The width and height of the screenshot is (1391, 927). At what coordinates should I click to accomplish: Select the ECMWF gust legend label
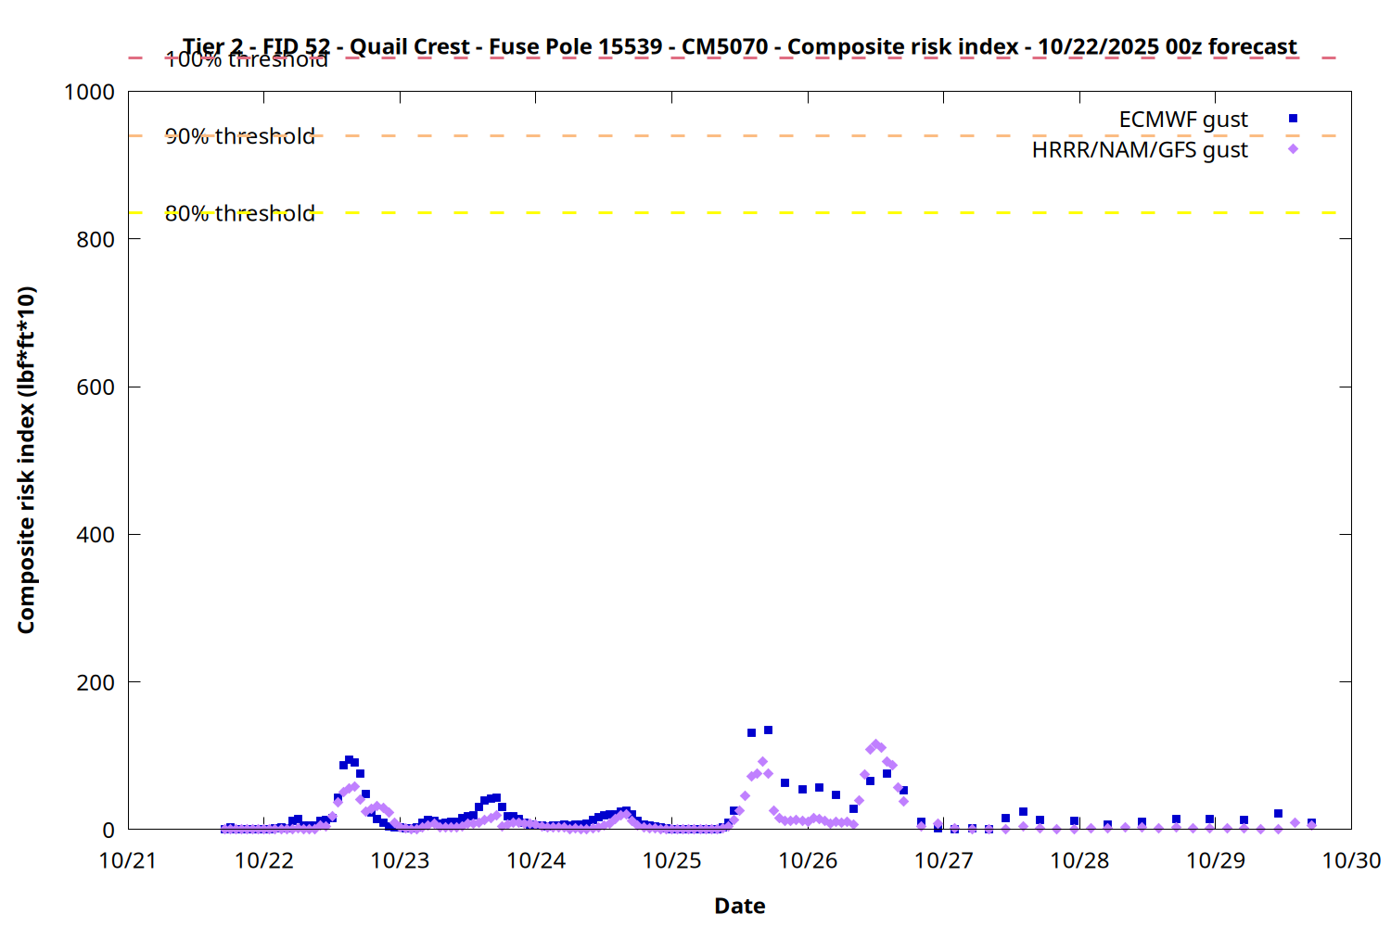1182,120
